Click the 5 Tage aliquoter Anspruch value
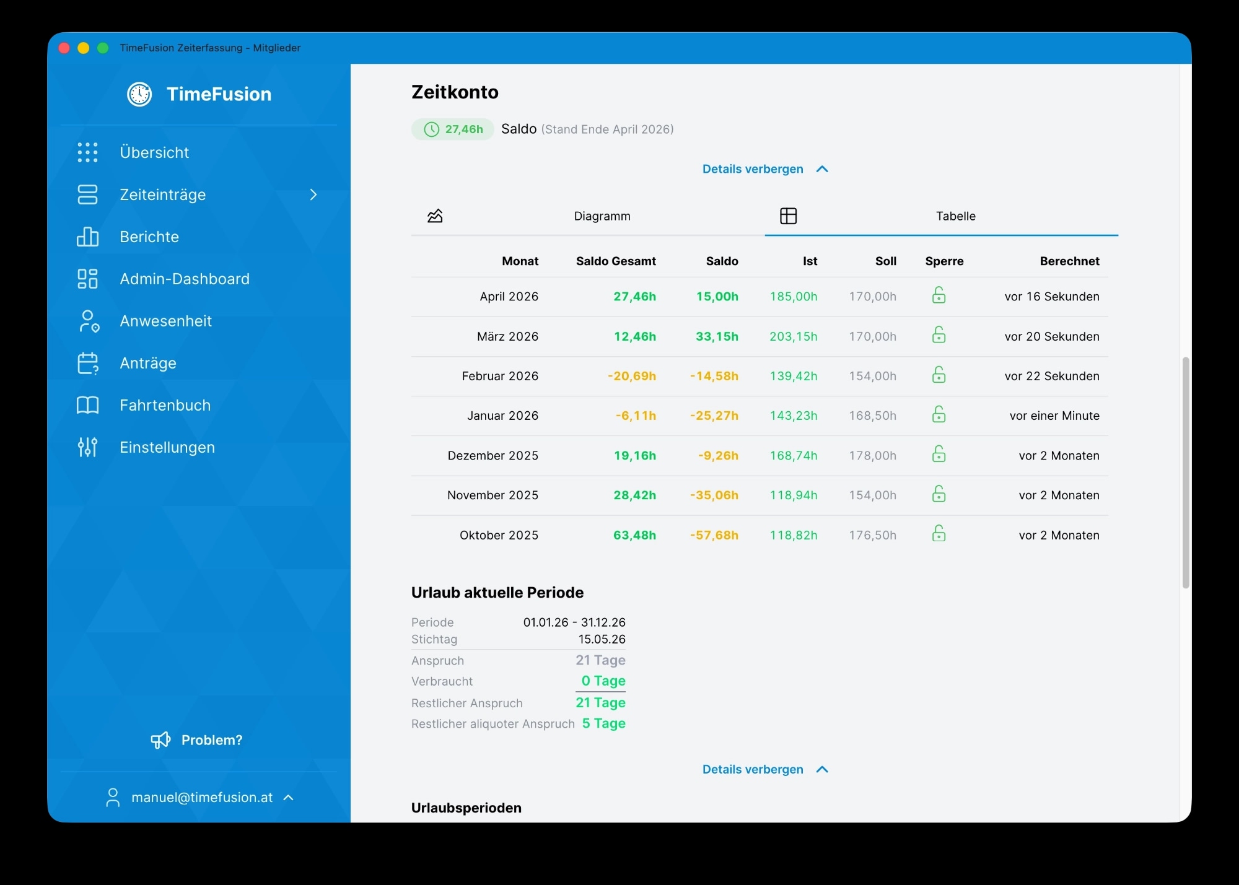Screen dimensions: 1239x885 pyautogui.click(x=604, y=723)
